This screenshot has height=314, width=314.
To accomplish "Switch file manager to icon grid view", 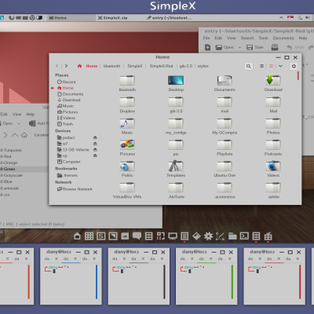I will (x=272, y=66).
